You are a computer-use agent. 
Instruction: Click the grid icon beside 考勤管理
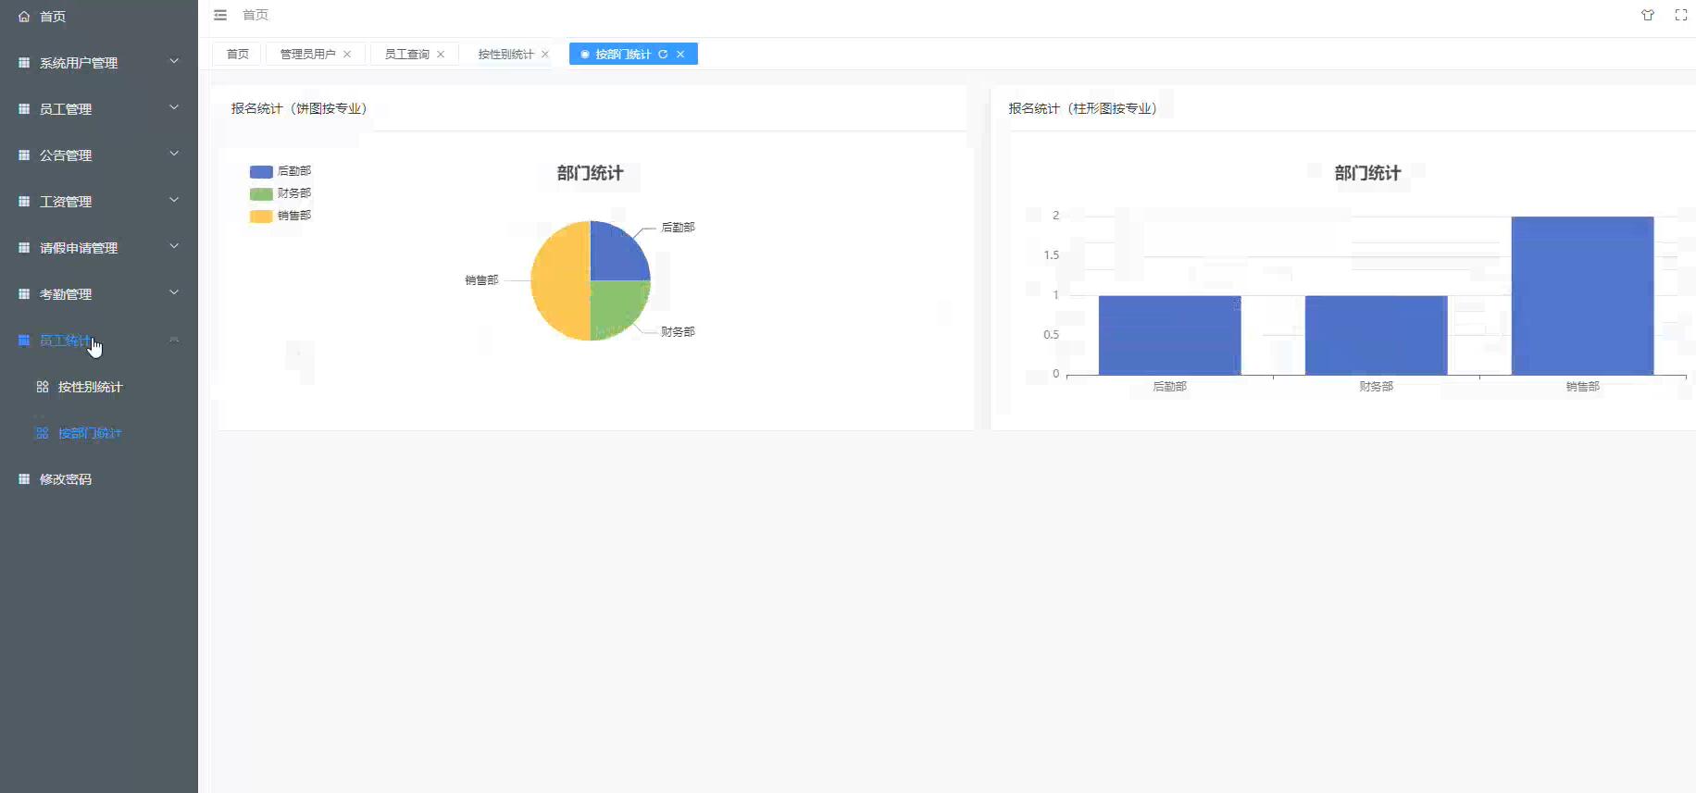[24, 294]
